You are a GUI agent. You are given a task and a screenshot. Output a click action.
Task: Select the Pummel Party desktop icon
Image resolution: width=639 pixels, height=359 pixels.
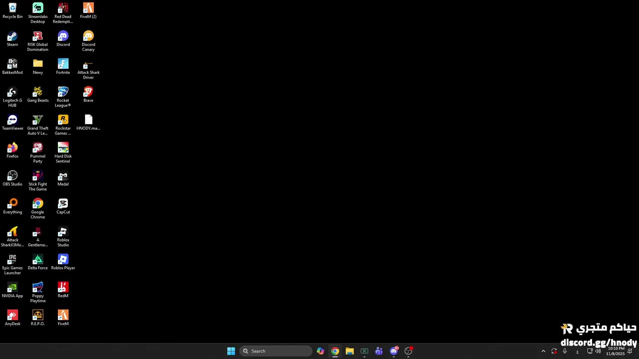point(37,153)
